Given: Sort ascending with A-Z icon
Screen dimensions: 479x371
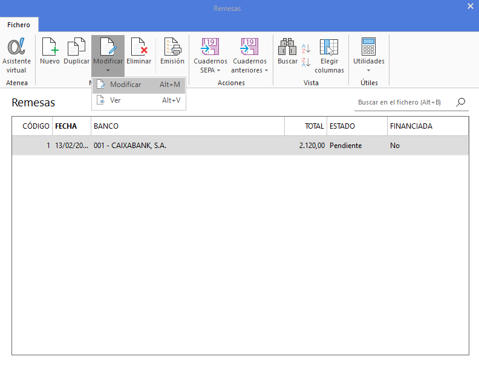Looking at the screenshot, I should [x=306, y=48].
